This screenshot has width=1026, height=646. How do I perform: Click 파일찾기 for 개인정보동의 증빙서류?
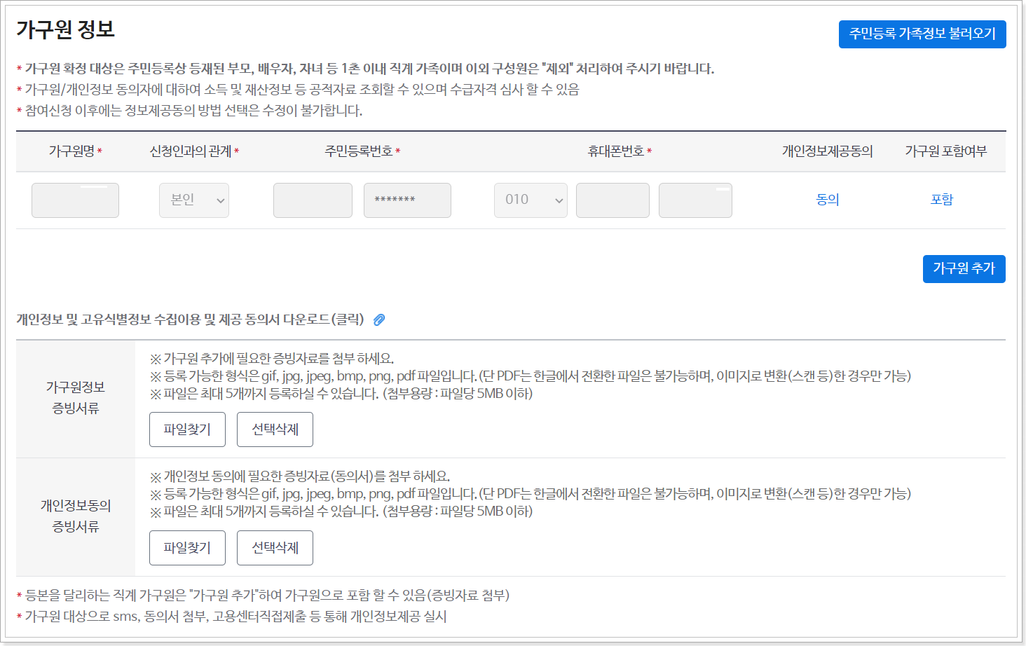click(x=187, y=548)
